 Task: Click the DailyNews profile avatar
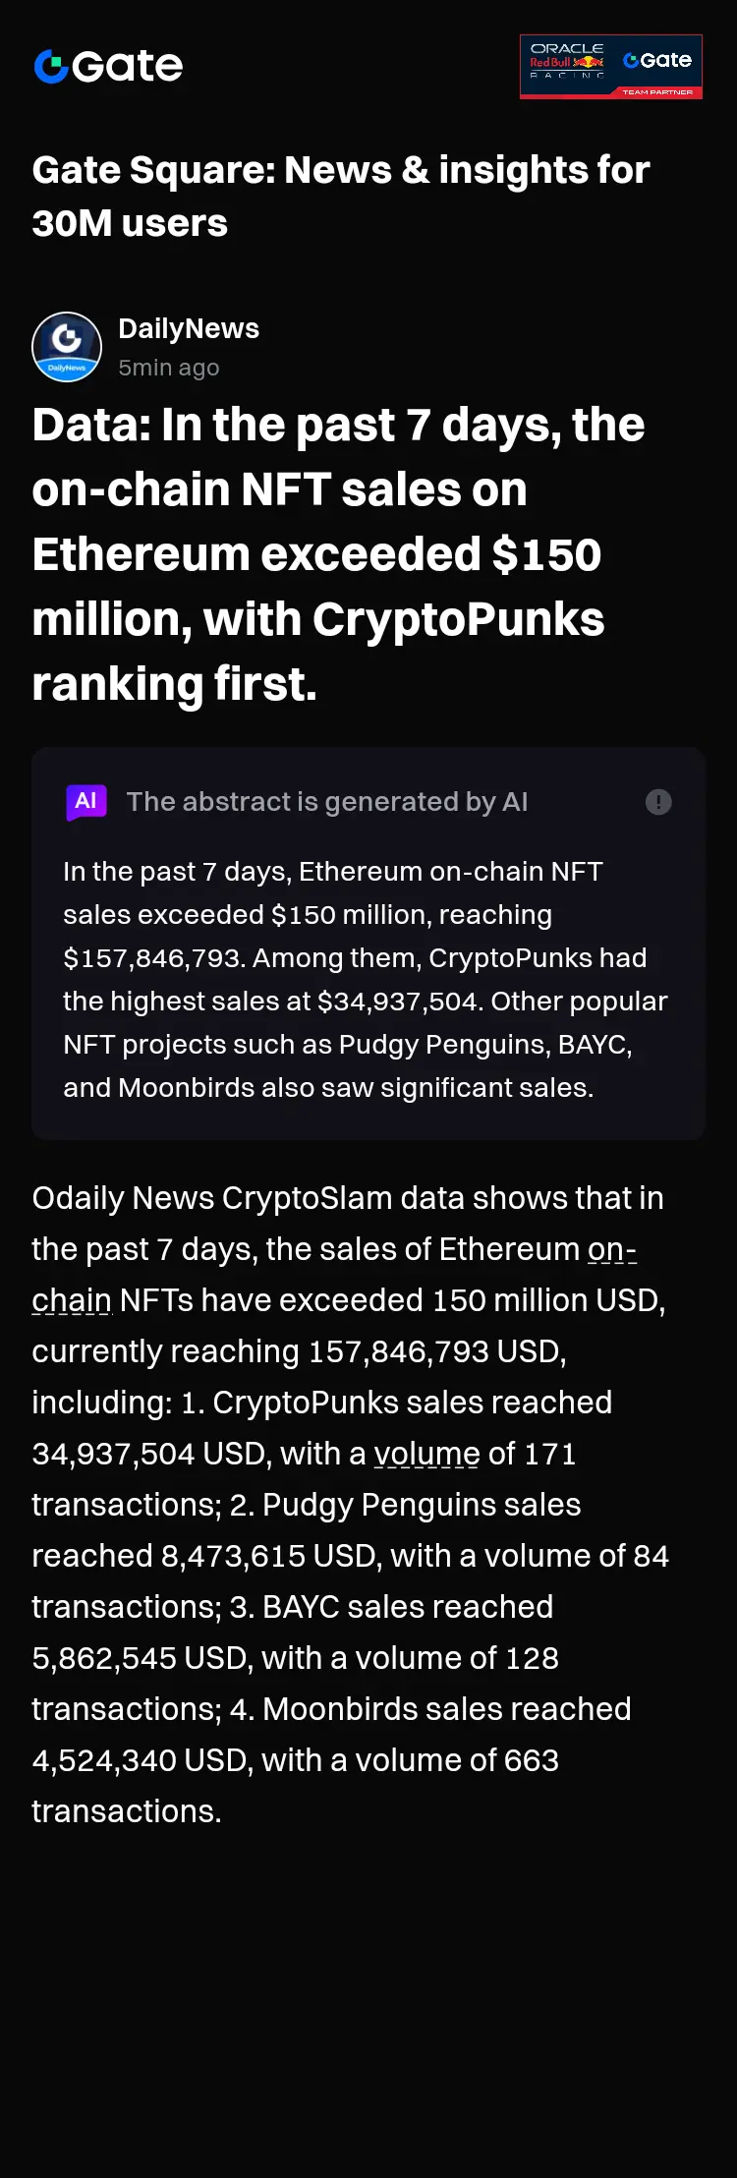(67, 347)
